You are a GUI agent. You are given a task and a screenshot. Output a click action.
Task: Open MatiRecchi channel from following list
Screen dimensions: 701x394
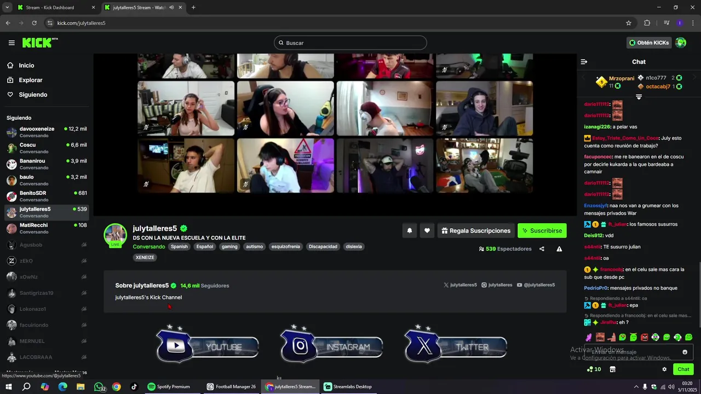click(47, 228)
